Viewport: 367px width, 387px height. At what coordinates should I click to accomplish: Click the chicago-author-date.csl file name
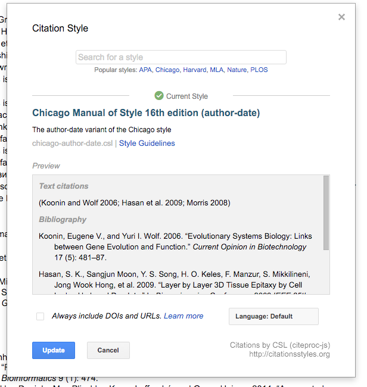pos(72,143)
